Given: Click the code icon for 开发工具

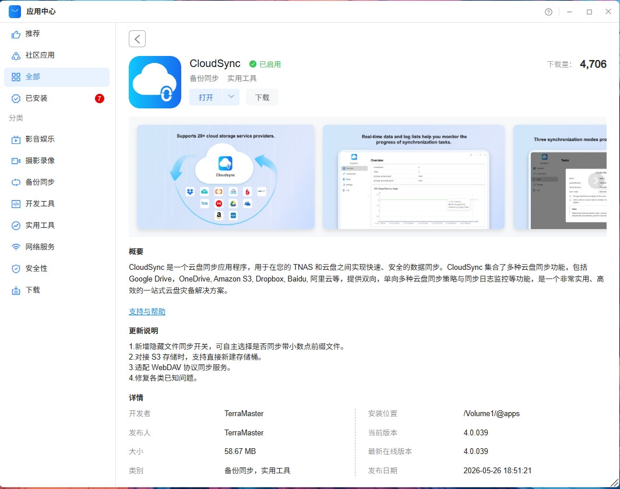Looking at the screenshot, I should coord(16,204).
